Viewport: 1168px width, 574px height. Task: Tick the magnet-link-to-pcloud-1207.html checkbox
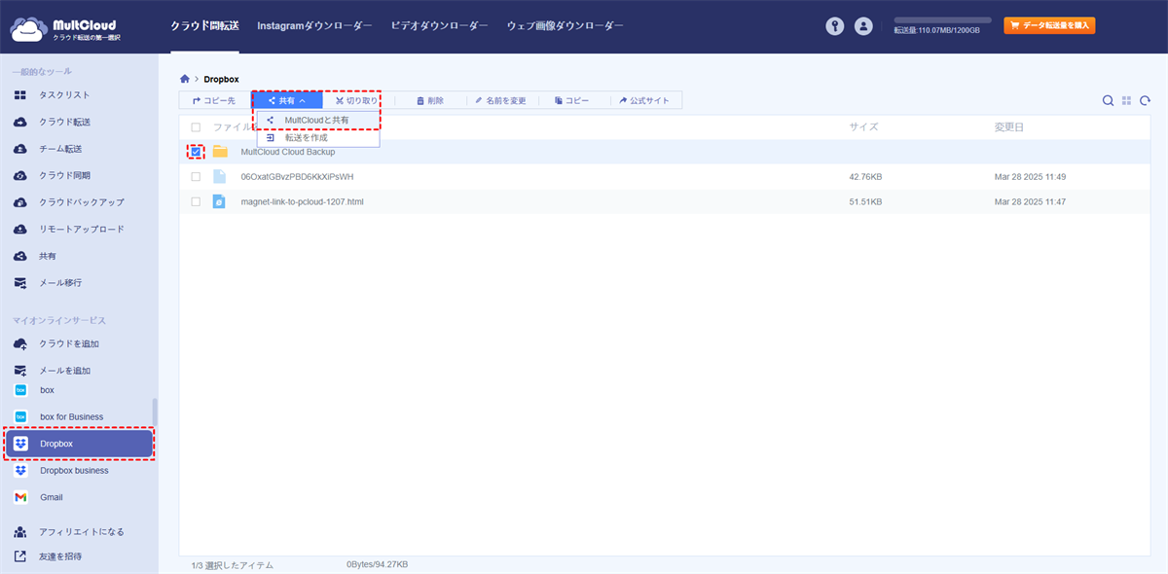(x=196, y=201)
